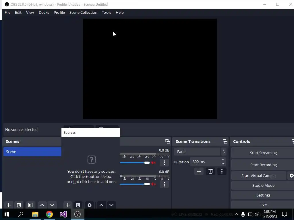
Task: Open Visual Studio from taskbar
Action: [63, 214]
